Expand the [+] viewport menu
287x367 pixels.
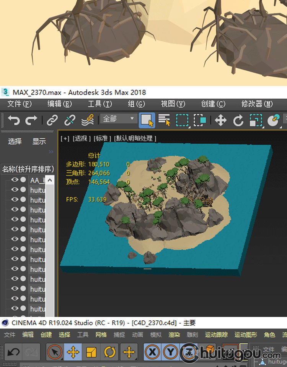(x=65, y=138)
